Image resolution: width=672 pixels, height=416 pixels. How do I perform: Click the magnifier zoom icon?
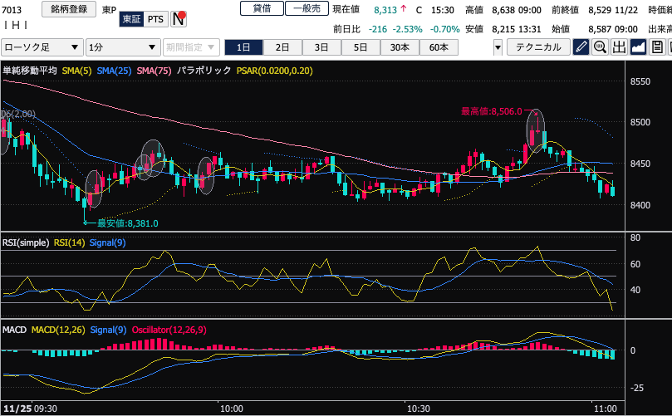click(600, 47)
